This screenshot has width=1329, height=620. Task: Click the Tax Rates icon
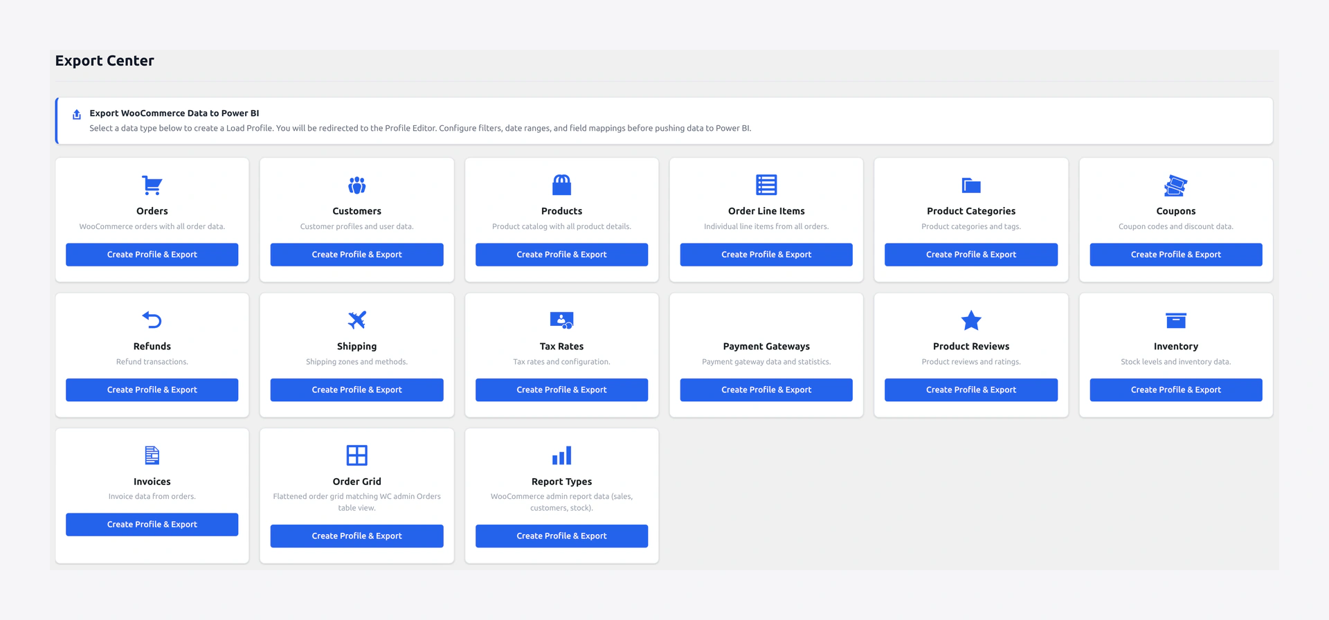(561, 320)
